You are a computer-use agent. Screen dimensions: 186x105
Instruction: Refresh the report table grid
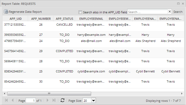(x=63, y=100)
